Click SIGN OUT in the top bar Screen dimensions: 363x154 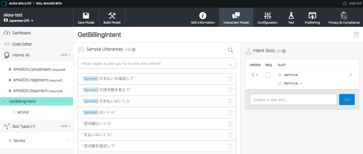[353, 4]
